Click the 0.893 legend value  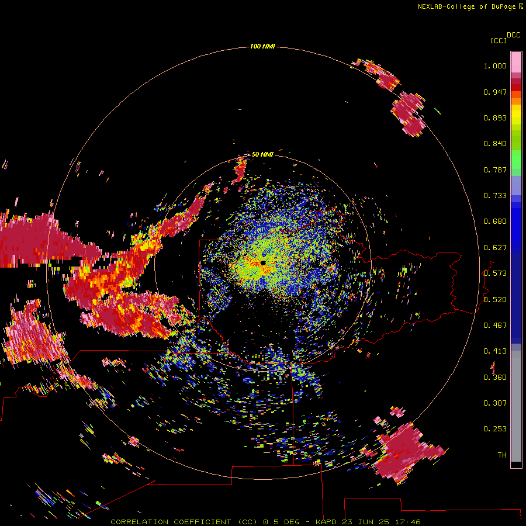[x=495, y=117]
